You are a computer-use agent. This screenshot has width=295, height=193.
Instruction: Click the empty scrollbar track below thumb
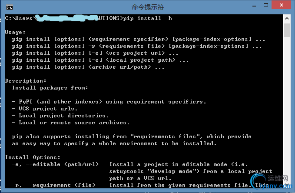tap(287, 109)
